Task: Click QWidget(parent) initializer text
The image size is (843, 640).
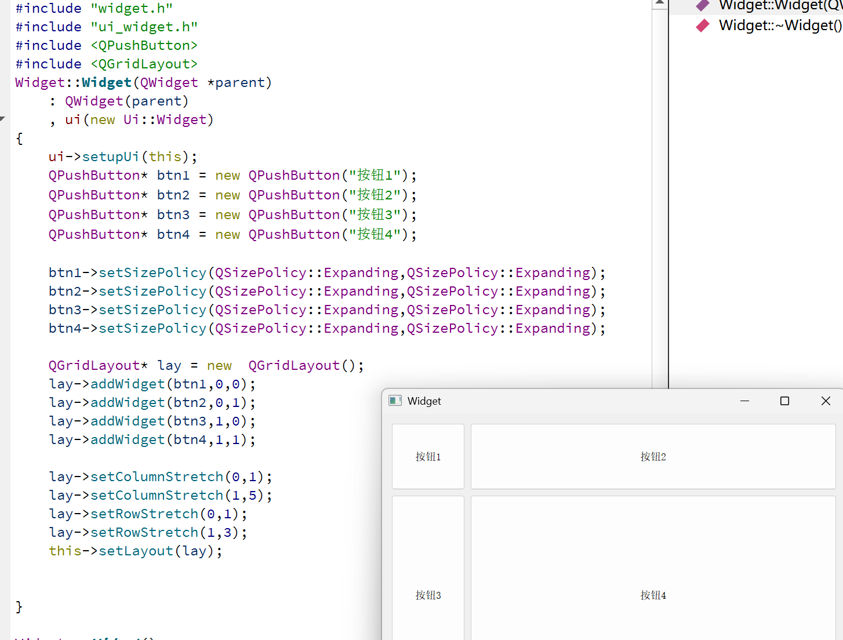Action: coord(127,101)
